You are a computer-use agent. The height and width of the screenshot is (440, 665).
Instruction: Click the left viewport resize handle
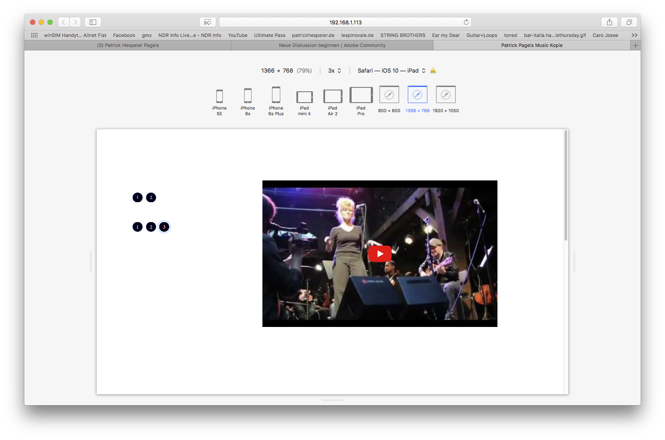[x=91, y=262]
